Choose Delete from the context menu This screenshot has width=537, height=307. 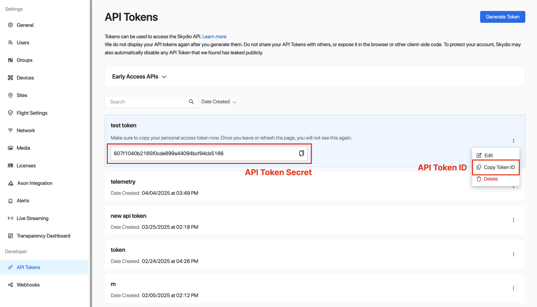point(496,179)
